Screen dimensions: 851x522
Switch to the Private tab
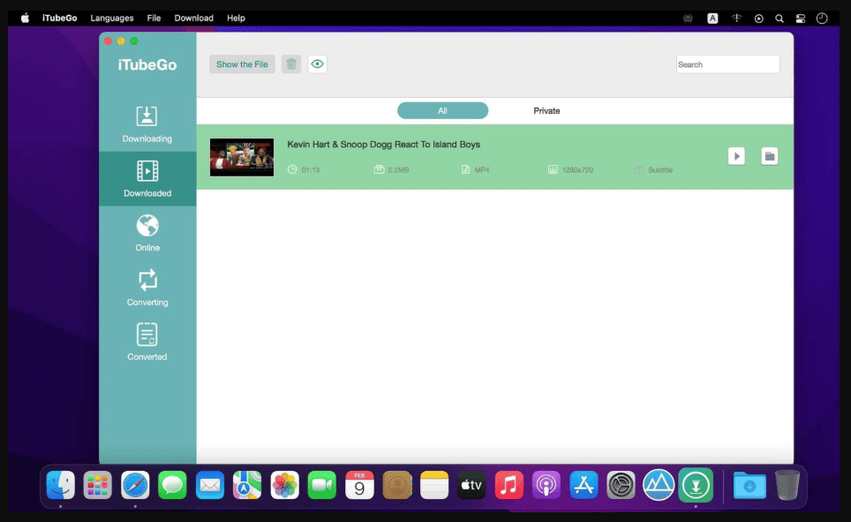click(546, 110)
